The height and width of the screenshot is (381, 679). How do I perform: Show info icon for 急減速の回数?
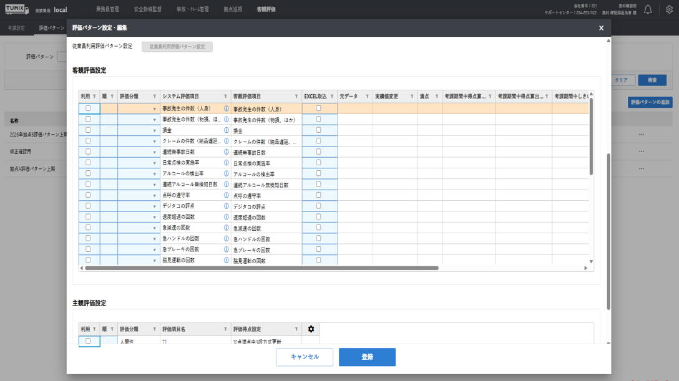pos(226,228)
